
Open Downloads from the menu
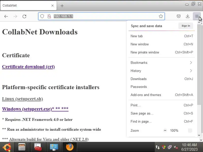[162, 79]
